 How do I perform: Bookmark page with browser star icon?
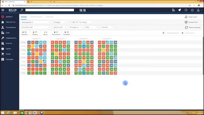pyautogui.click(x=190, y=5)
